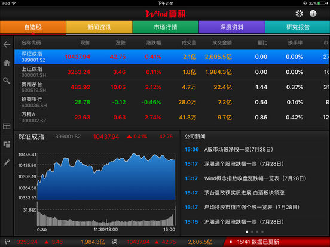
Task: Click the 深证成指 intraday price chart
Action: (106, 177)
